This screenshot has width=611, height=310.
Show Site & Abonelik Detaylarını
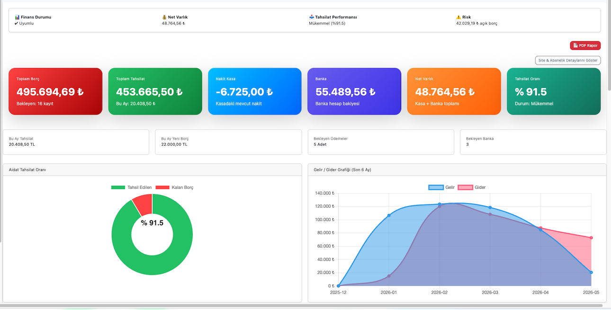point(568,61)
